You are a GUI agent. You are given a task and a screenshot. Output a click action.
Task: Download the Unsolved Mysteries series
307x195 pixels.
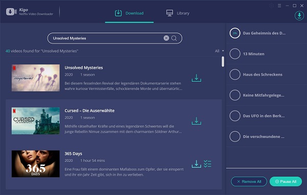point(196,78)
